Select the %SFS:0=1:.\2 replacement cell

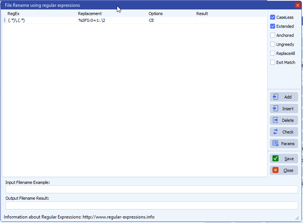pos(113,20)
